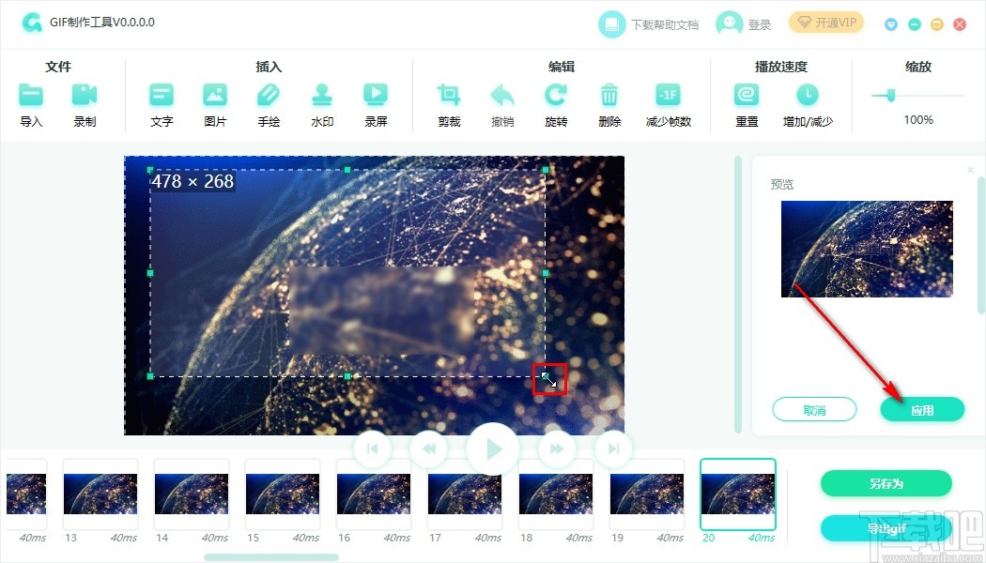Insert text using the 文字 icon

[x=162, y=95]
